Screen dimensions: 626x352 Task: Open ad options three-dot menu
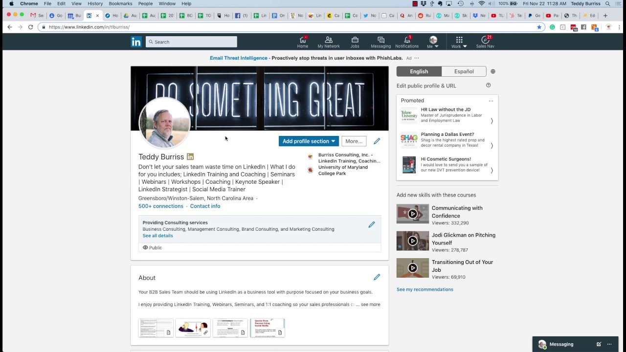(x=417, y=58)
